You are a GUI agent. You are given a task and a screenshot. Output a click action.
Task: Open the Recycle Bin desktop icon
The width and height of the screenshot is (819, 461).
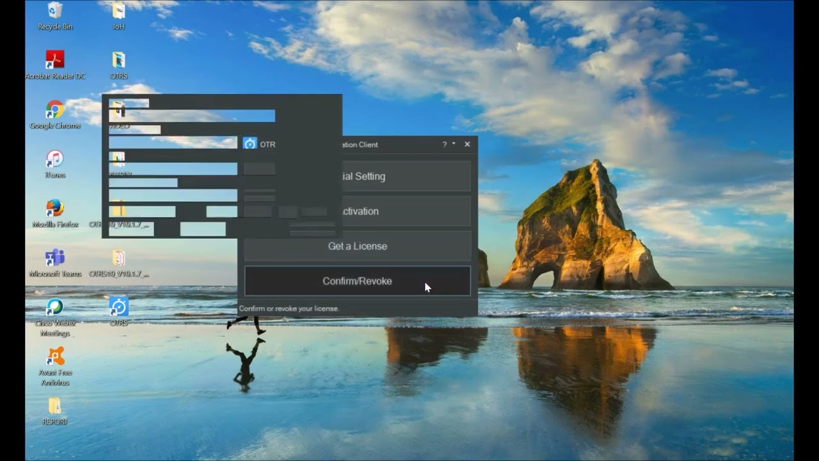click(55, 16)
